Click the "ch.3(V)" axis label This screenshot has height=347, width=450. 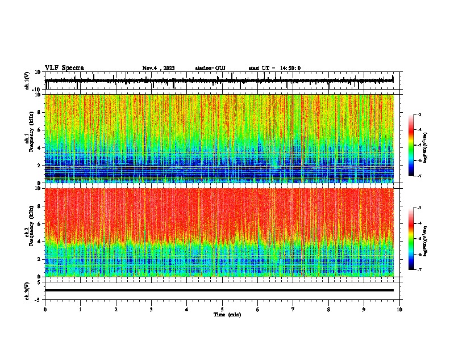coord(27,291)
